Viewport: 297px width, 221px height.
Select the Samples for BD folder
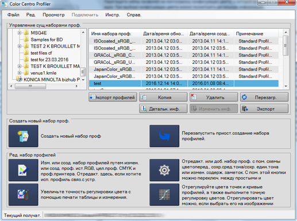tap(47, 40)
